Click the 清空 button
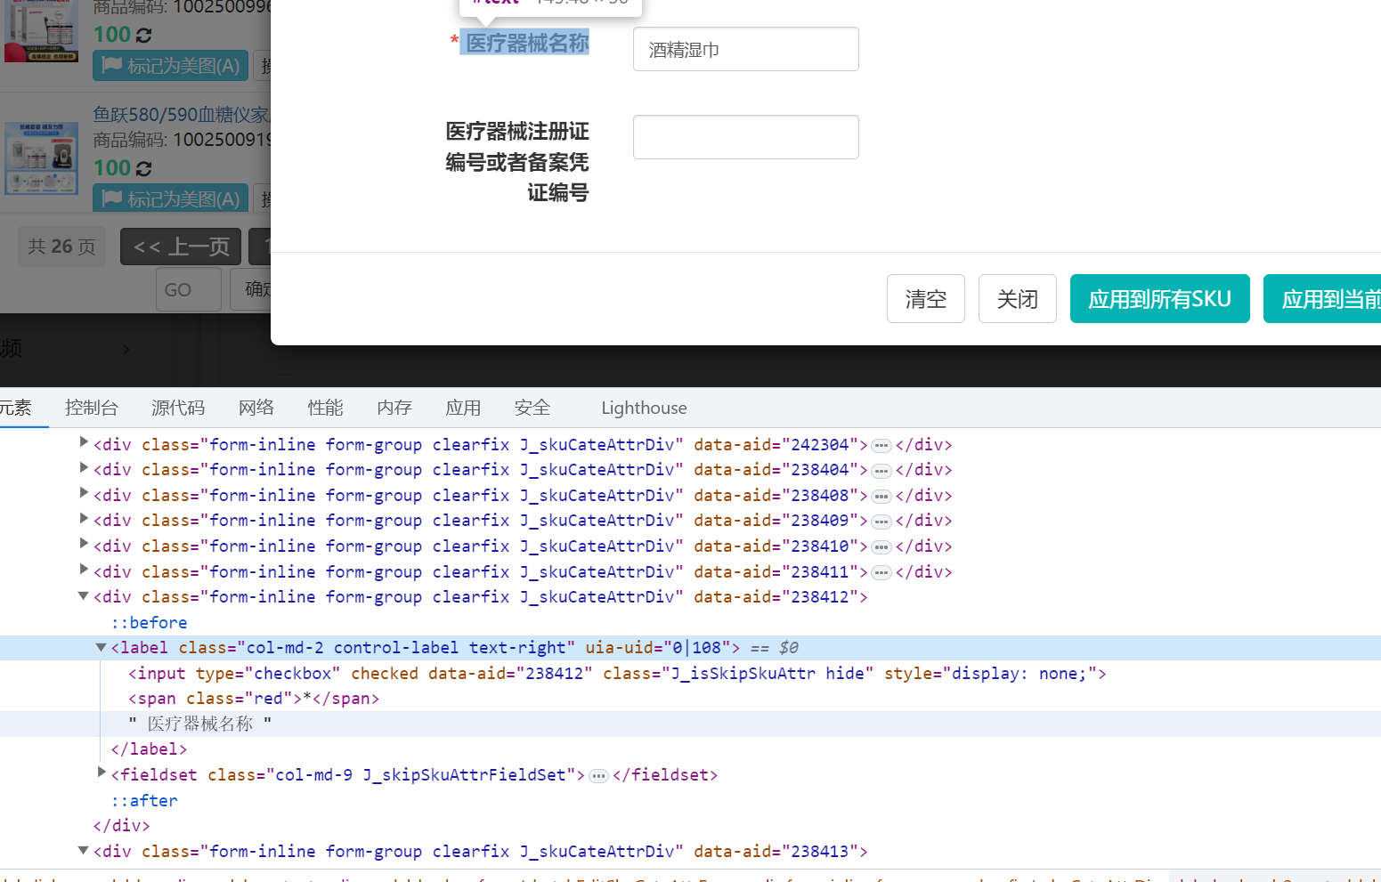 pos(926,299)
